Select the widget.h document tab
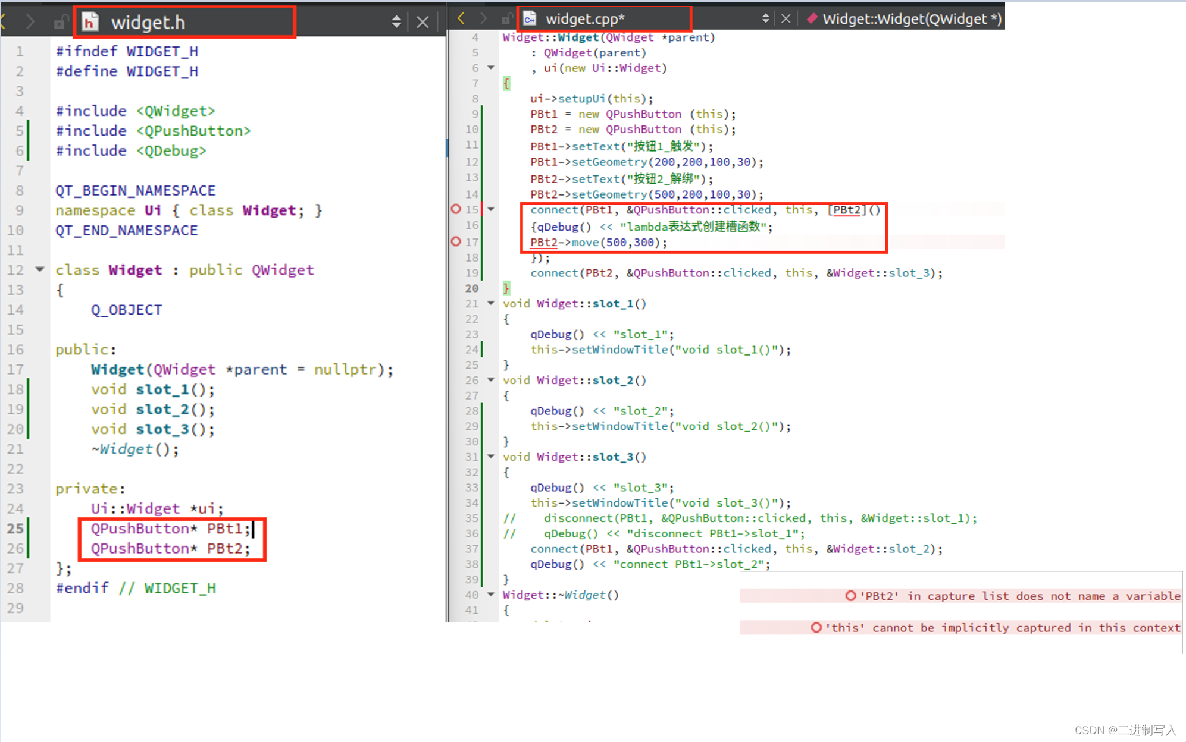The image size is (1186, 742). 185,23
